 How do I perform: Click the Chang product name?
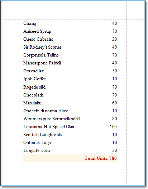click(30, 23)
